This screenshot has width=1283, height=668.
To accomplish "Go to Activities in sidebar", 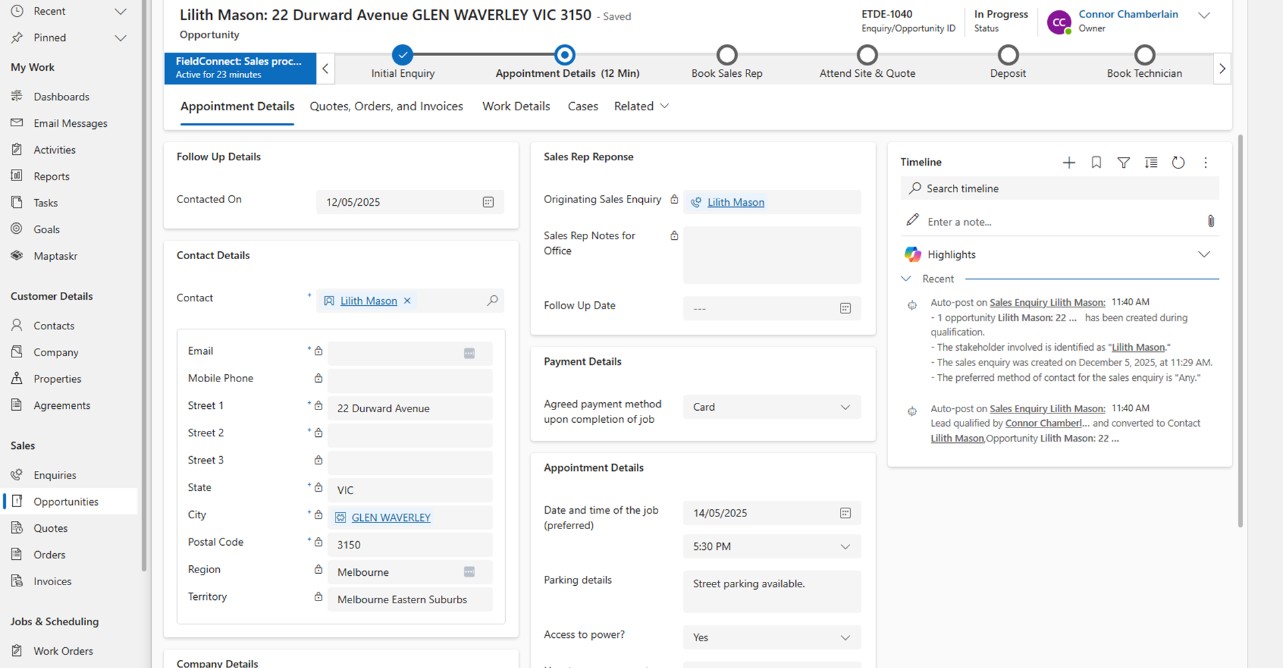I will click(x=54, y=150).
